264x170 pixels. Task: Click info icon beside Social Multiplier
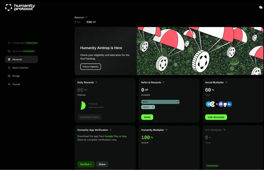226,82
